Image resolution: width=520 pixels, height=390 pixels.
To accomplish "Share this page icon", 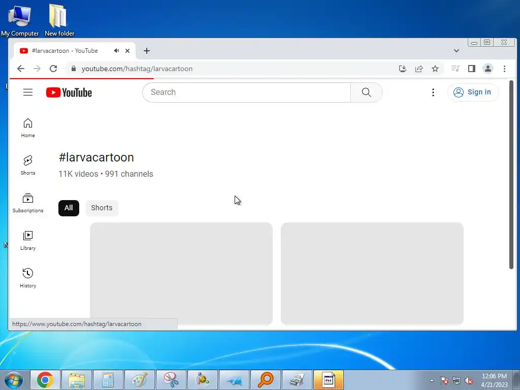I will pos(419,69).
